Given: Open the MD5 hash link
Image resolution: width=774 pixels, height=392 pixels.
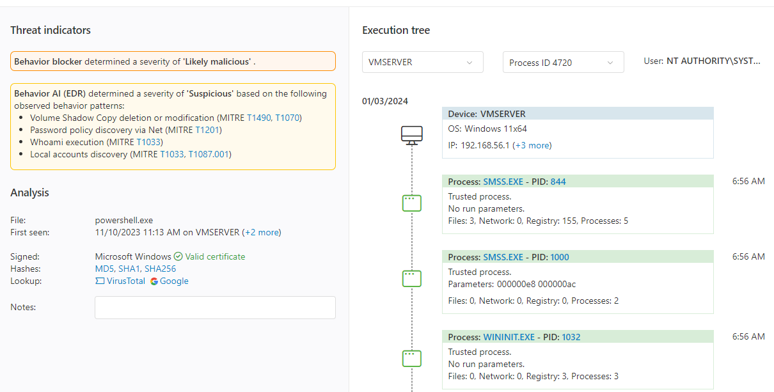Looking at the screenshot, I should point(104,269).
